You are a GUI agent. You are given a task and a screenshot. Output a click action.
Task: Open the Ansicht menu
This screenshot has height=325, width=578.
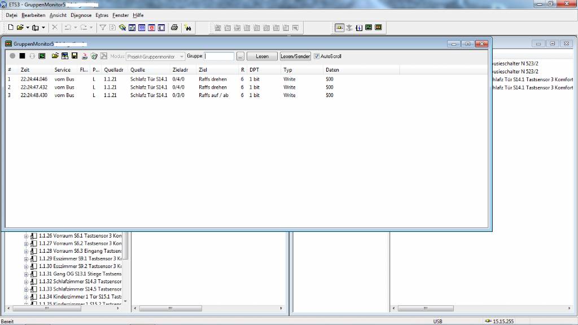[58, 15]
